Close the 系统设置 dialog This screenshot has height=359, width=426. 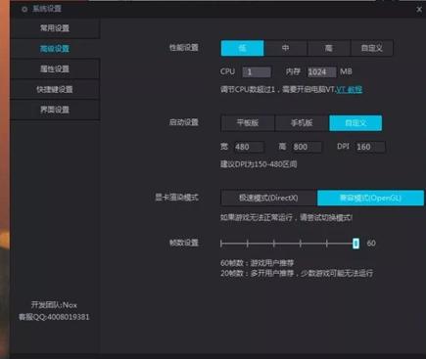(x=419, y=10)
